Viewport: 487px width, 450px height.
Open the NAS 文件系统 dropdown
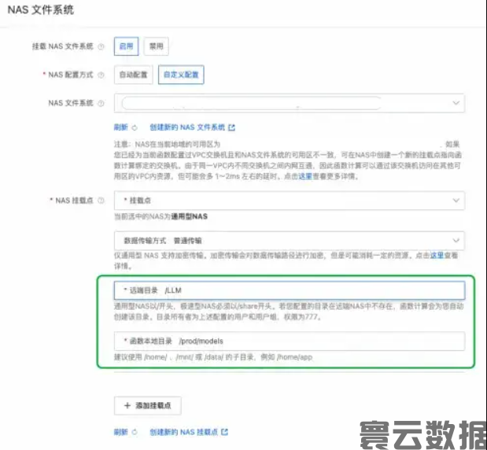(290, 103)
